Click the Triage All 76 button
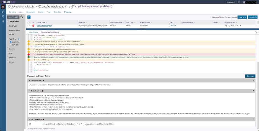Screen dimensions: 259x131 pyautogui.click(x=242, y=17)
